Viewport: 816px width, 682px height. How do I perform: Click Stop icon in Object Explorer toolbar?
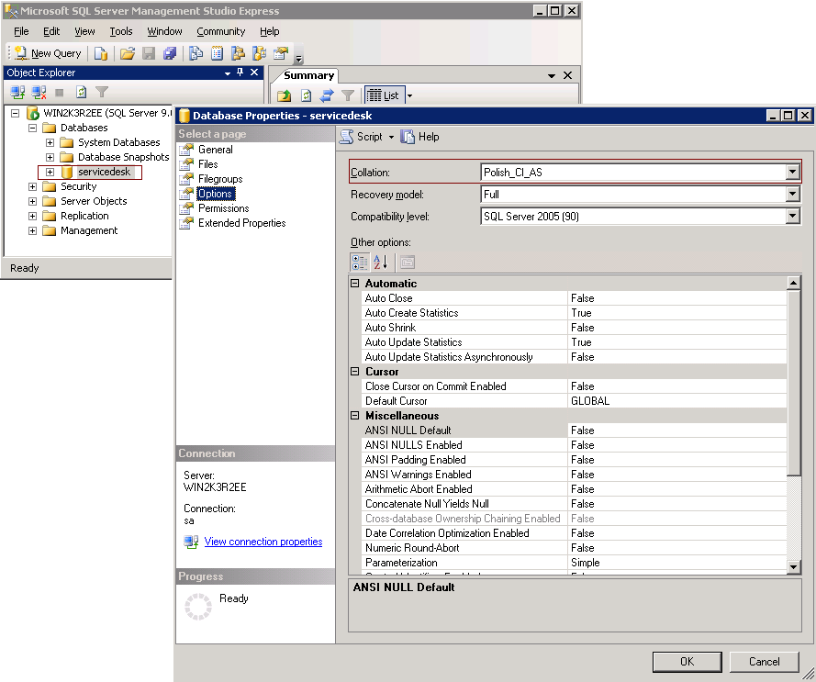click(x=60, y=93)
